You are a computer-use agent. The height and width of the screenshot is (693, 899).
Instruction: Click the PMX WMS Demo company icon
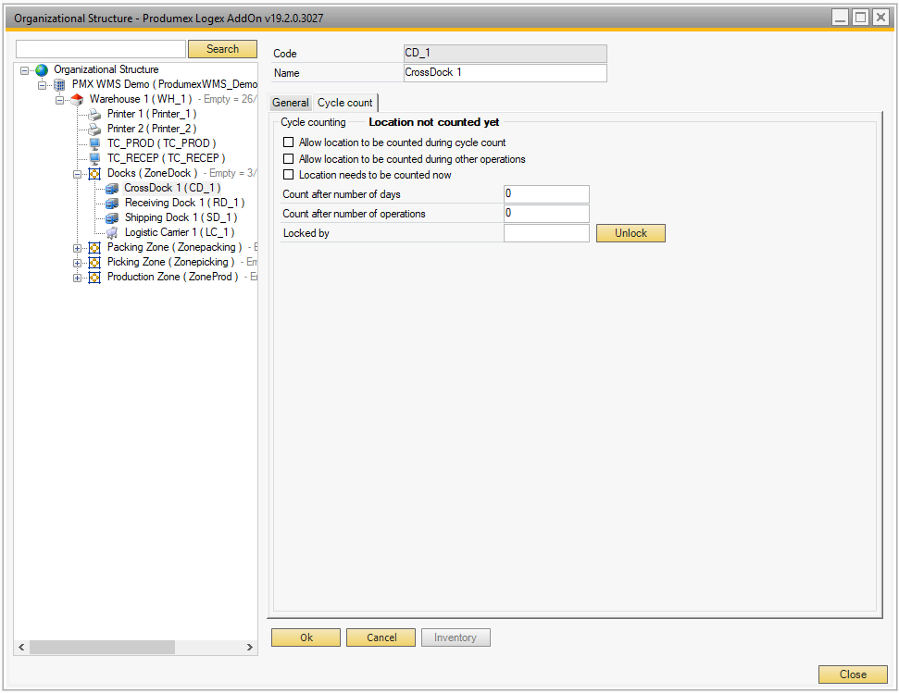coord(59,84)
